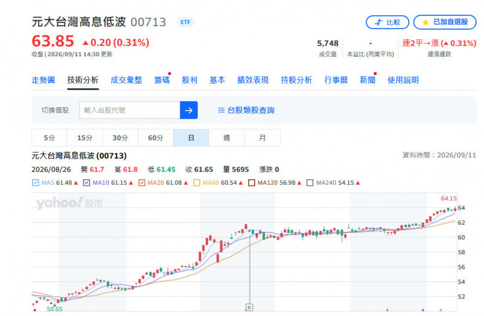Open the 走勢圖 tab
484x316 pixels.
[43, 81]
